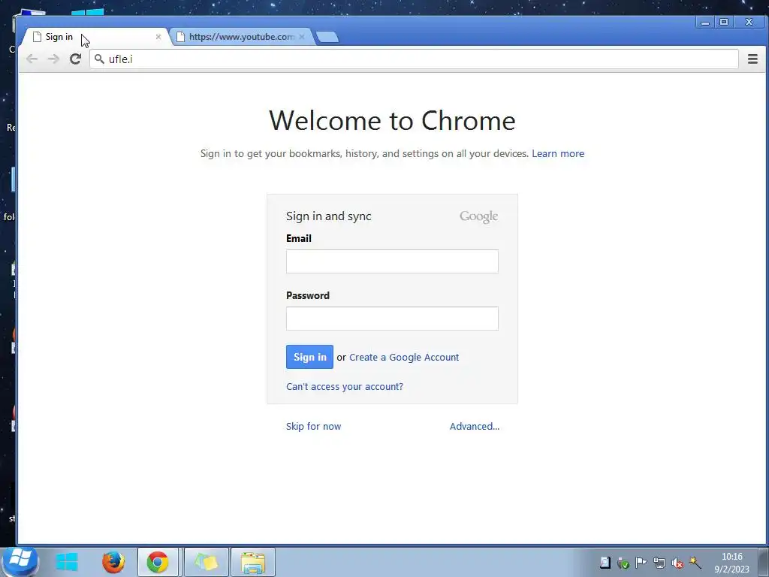Open the Windows Start orb
Viewport: 769px width, 577px height.
click(20, 560)
